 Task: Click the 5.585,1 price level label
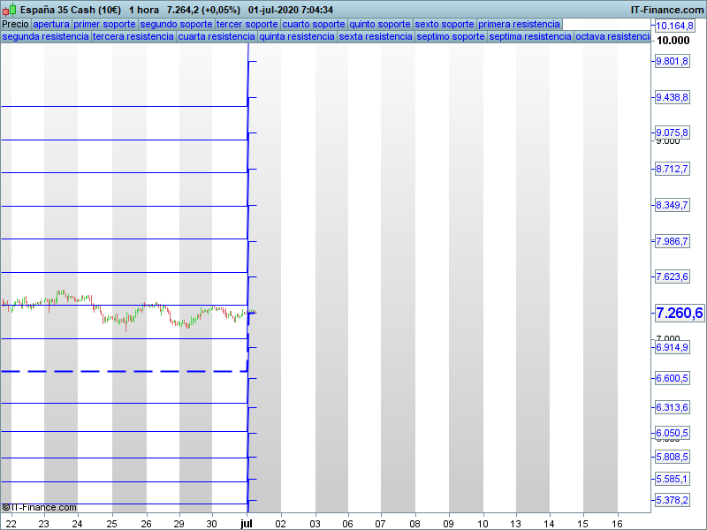pos(673,479)
